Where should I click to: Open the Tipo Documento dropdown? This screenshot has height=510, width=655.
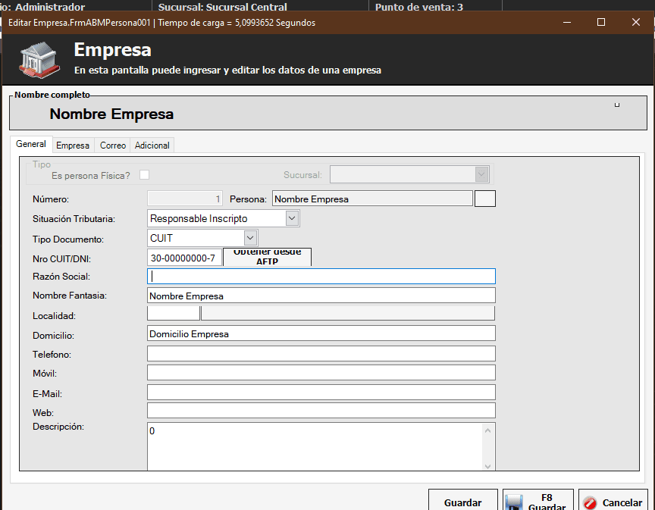[x=251, y=238]
